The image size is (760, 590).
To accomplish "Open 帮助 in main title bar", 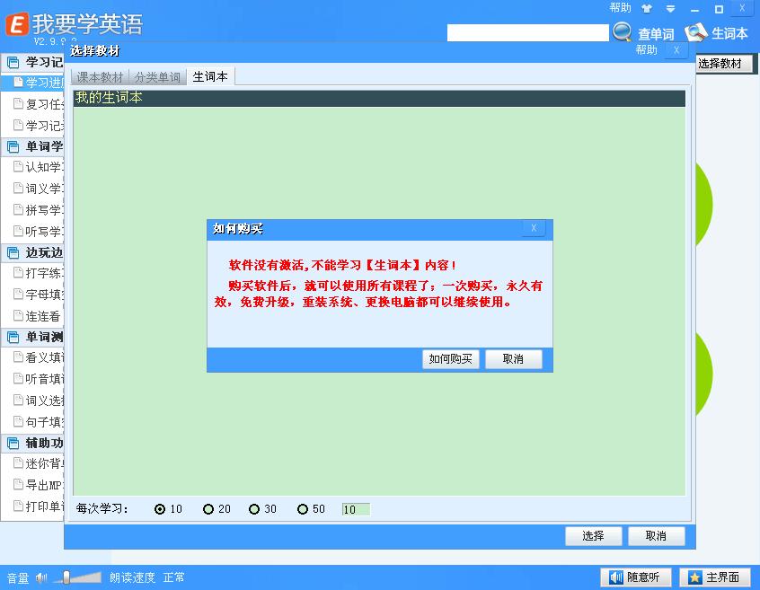I will (x=621, y=8).
